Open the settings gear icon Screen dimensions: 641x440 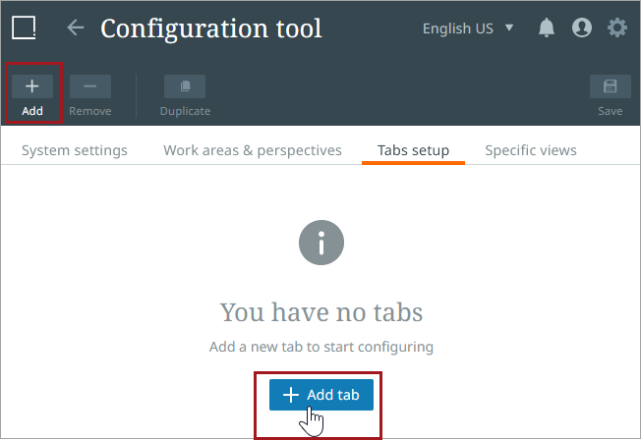coord(617,28)
